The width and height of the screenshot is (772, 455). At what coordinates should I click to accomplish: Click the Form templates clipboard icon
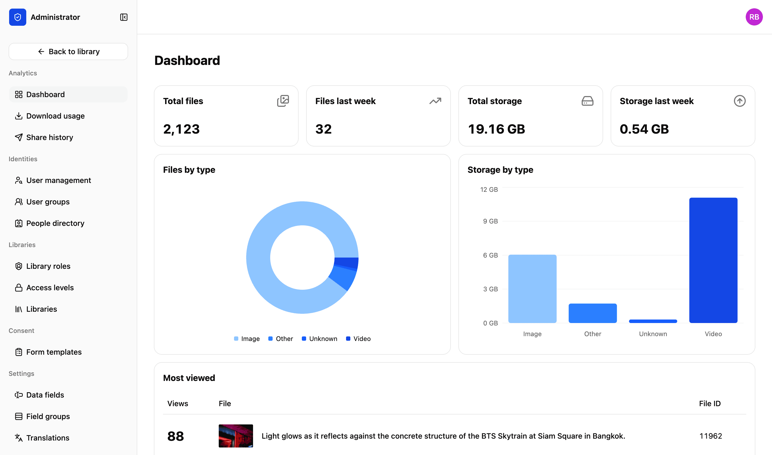(x=19, y=352)
